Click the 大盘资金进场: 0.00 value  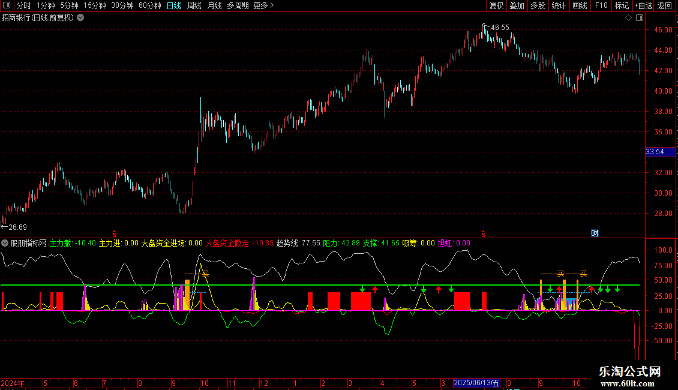tap(172, 243)
